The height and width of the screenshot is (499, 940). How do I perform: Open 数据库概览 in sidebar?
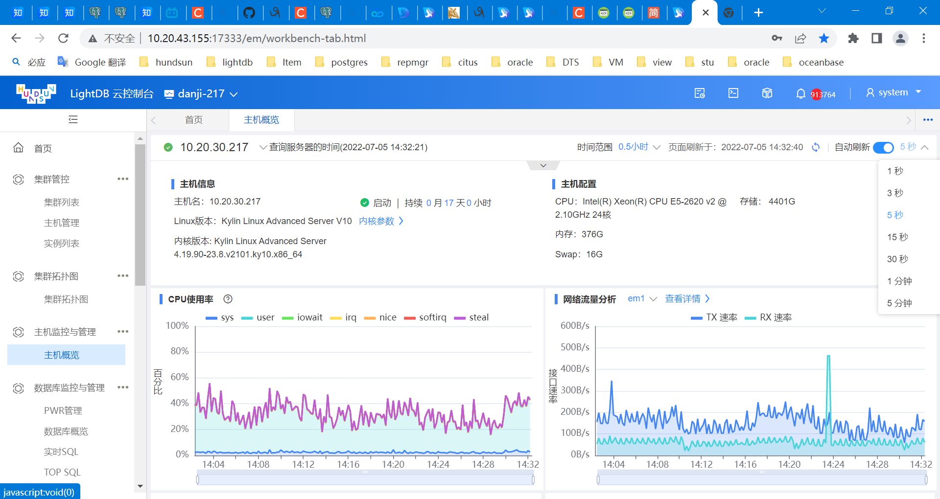click(x=66, y=431)
